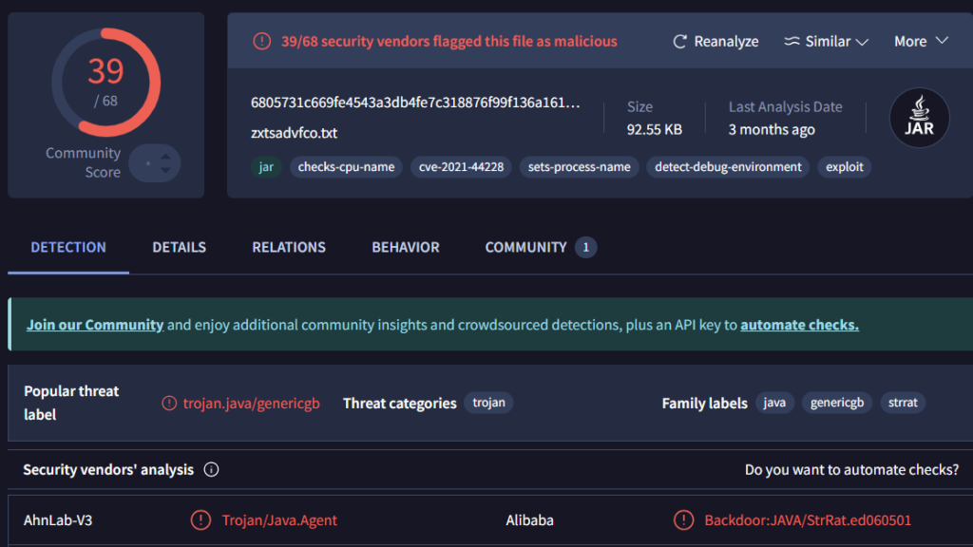Open the More dropdown menu
973x547 pixels.
[x=921, y=41]
